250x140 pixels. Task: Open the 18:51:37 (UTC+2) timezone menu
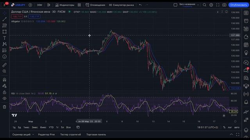(x=207, y=127)
